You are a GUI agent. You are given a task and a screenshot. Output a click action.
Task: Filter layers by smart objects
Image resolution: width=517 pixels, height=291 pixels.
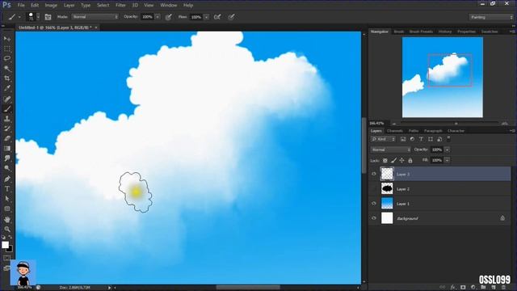(439, 139)
